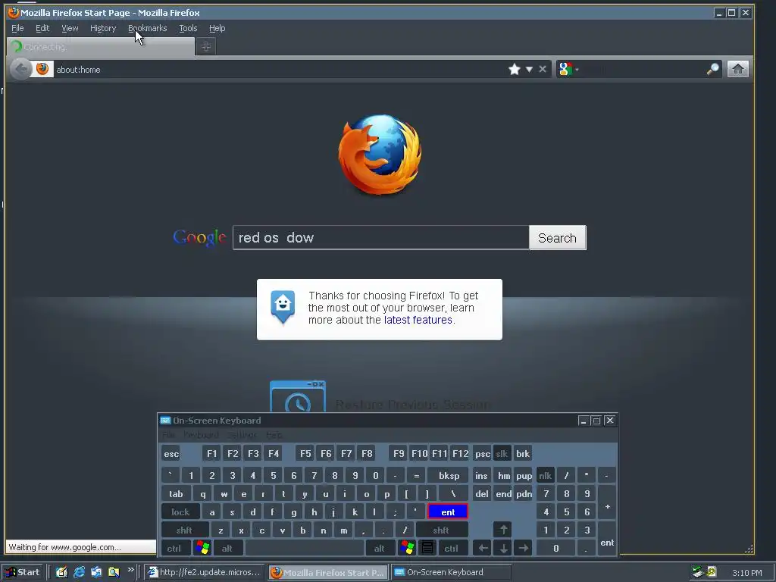Click the F5 key on On-Screen Keyboard

click(305, 454)
